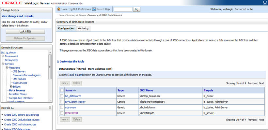Select Data Sources tree item
This screenshot has height=130, width=268.
pyautogui.click(x=17, y=91)
